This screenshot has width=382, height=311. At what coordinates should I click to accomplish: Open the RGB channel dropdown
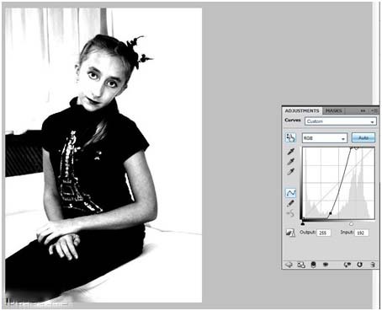325,138
